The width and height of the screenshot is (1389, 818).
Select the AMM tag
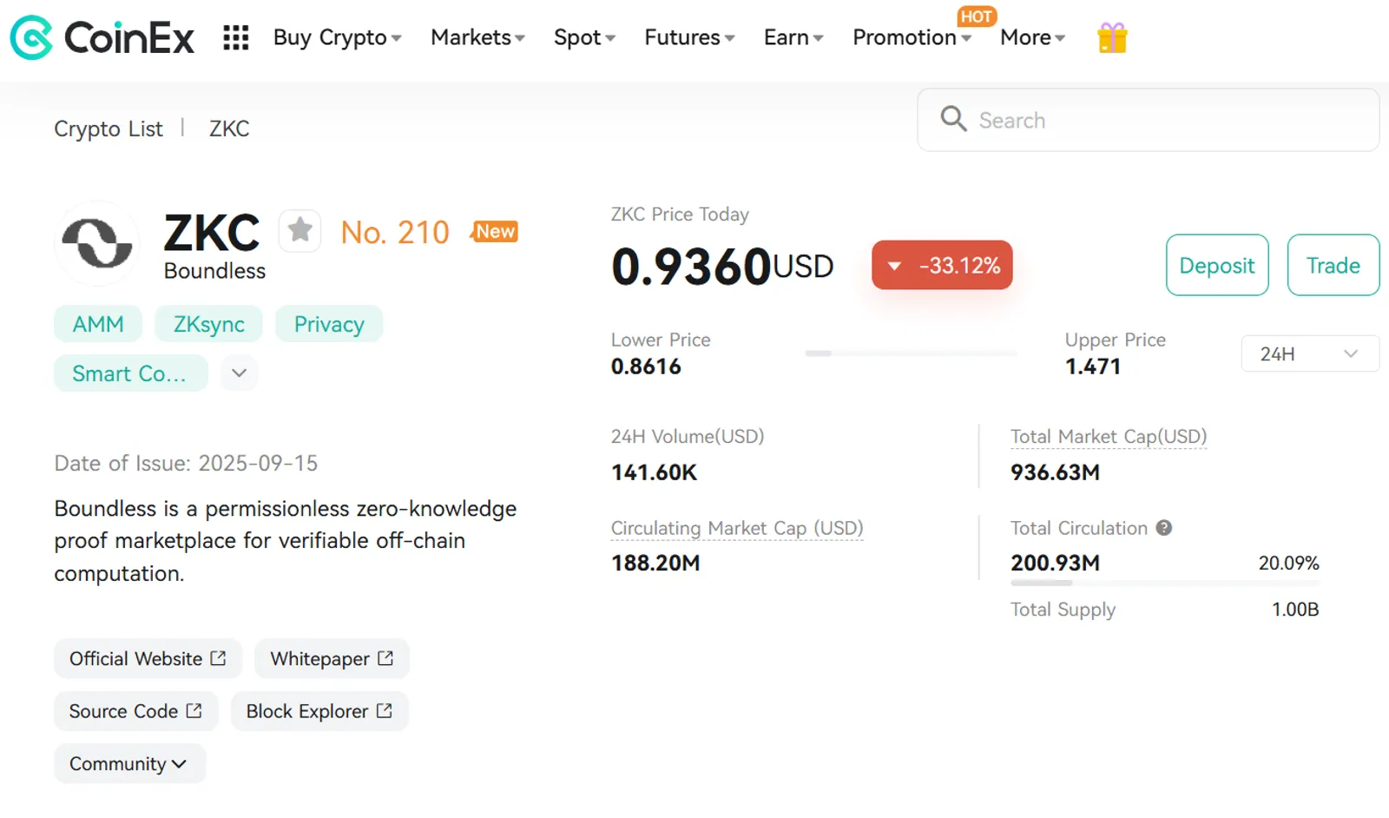click(98, 324)
